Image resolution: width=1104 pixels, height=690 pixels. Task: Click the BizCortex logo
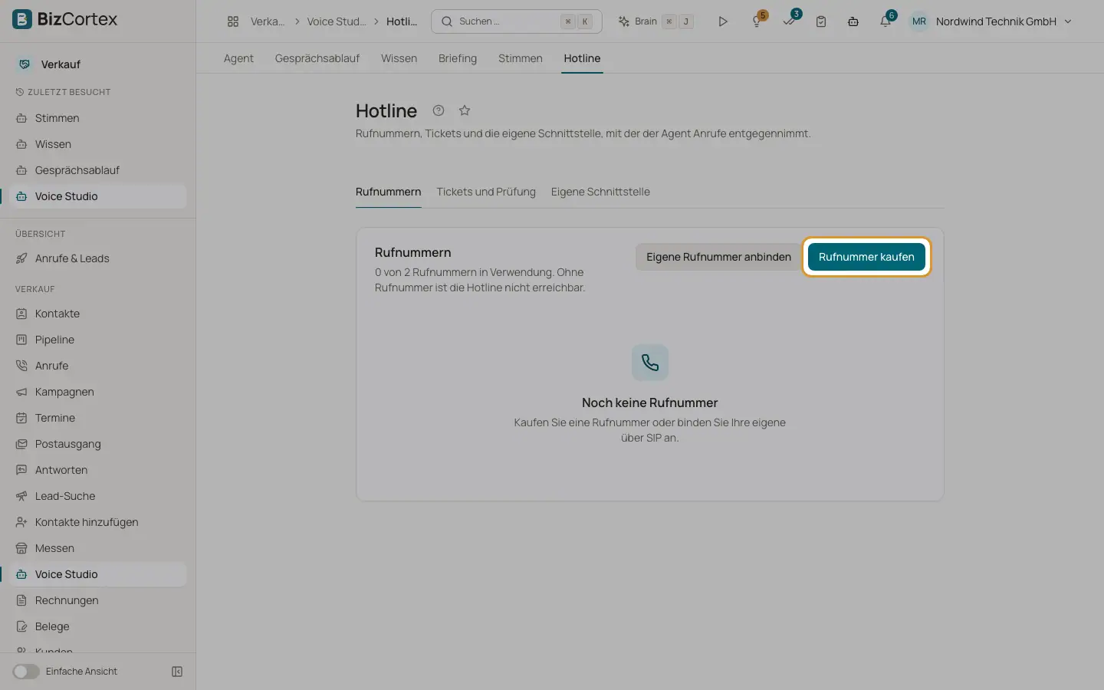click(65, 19)
